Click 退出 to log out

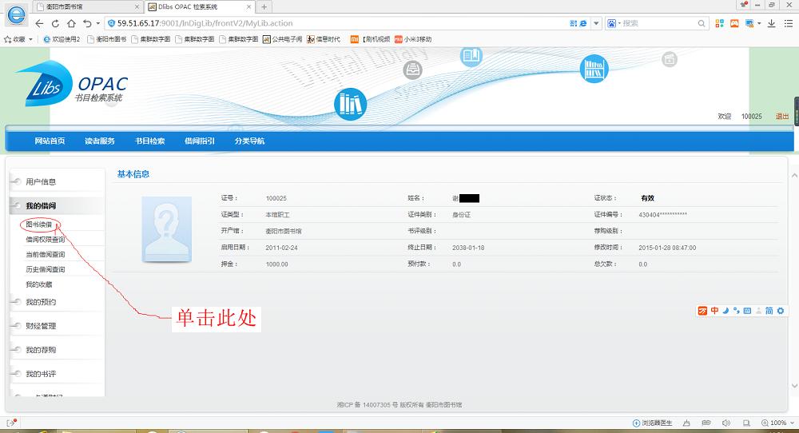782,117
